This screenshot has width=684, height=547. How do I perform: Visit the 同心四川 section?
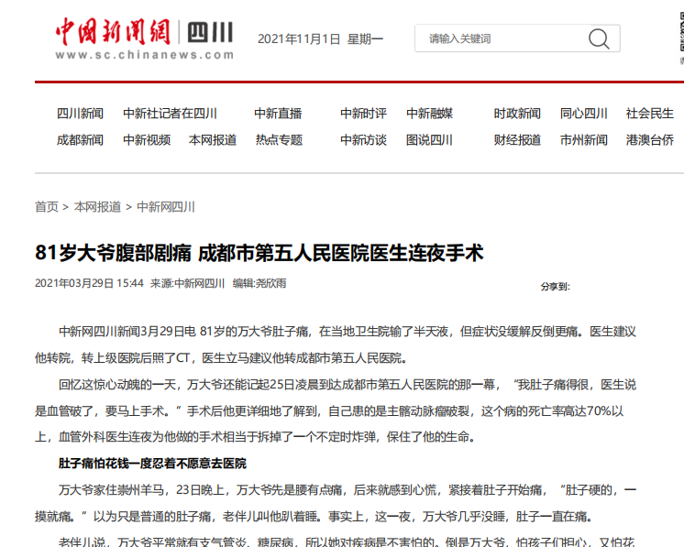[x=584, y=114]
